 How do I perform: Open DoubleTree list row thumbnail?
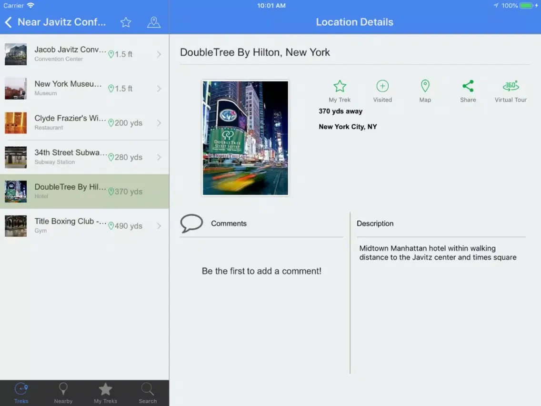[16, 192]
